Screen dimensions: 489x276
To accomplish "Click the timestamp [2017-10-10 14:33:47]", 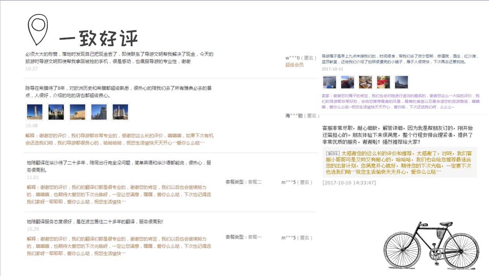I will (349, 182).
